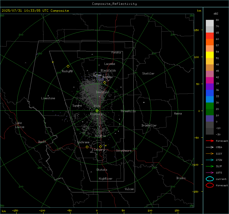Click the -150 value on bottom axis

point(15,210)
